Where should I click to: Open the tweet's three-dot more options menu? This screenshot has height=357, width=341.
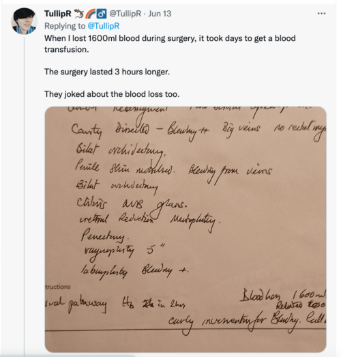pos(321,14)
